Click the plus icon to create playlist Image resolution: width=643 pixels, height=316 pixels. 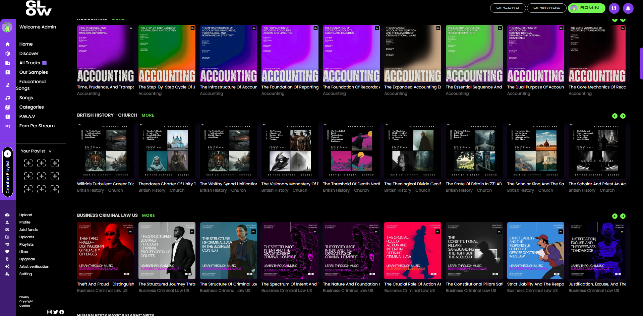[x=8, y=154]
